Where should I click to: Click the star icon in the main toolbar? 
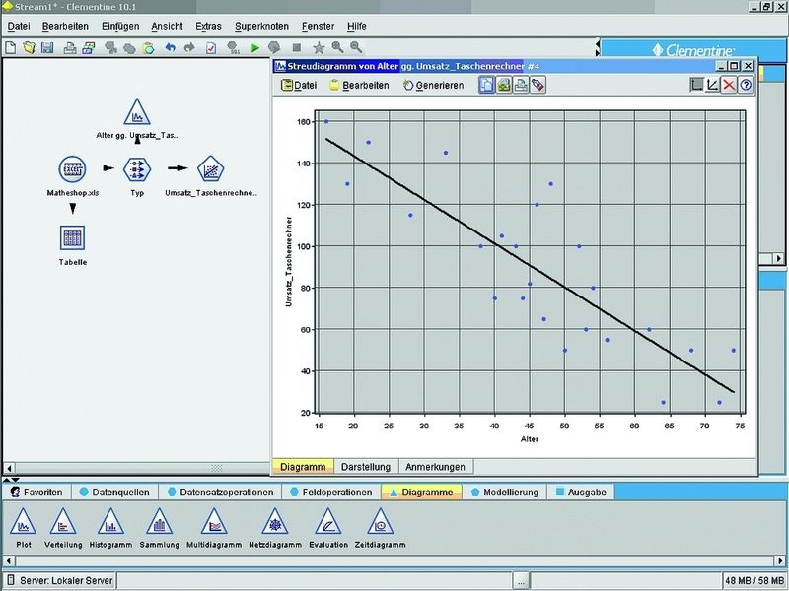[319, 47]
